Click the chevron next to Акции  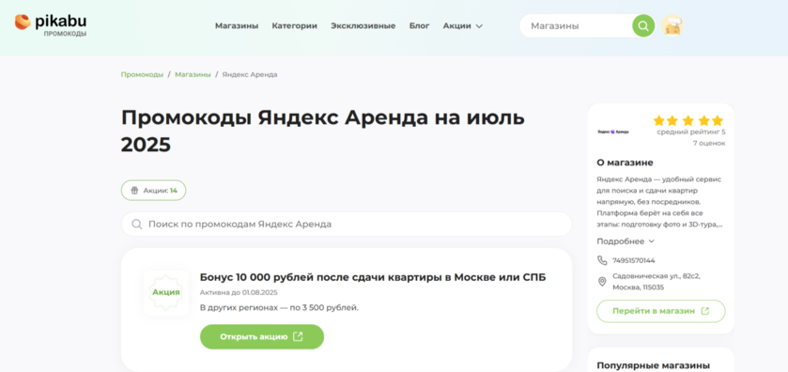(x=479, y=26)
